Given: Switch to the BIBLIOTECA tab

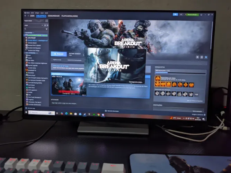Looking at the screenshot, I should click(x=41, y=16).
